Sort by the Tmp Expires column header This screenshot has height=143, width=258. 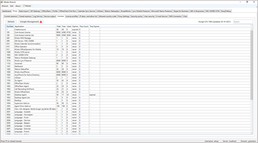[95, 26]
